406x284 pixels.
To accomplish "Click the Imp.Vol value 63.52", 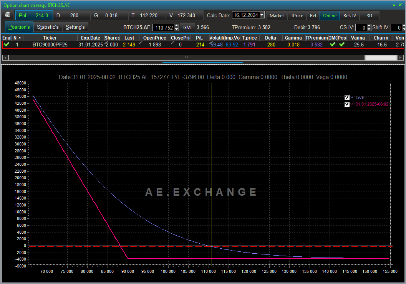I will [232, 45].
